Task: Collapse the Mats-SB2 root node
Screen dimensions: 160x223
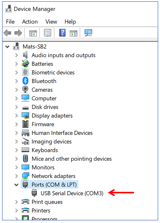Action: tap(8, 47)
